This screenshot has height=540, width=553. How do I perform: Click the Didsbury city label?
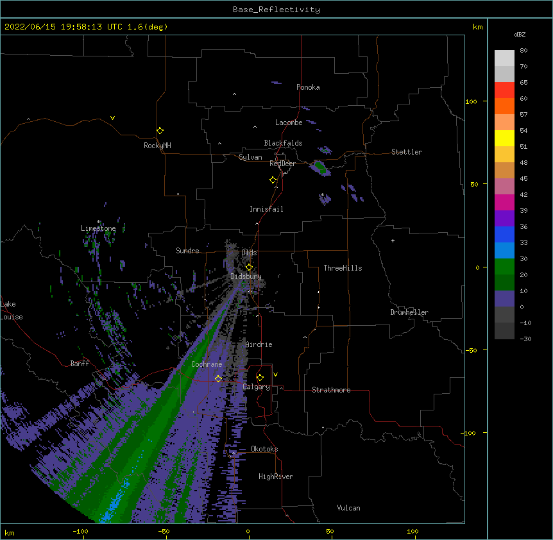pyautogui.click(x=246, y=276)
